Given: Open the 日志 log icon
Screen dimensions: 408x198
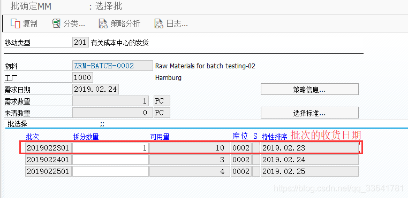Looking at the screenshot, I should [159, 23].
